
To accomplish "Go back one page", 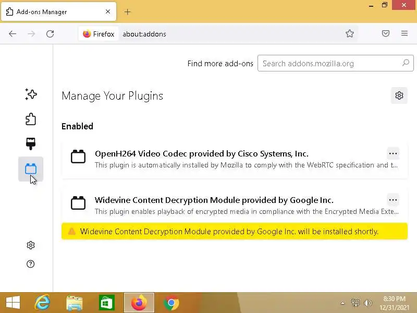I will (x=13, y=34).
